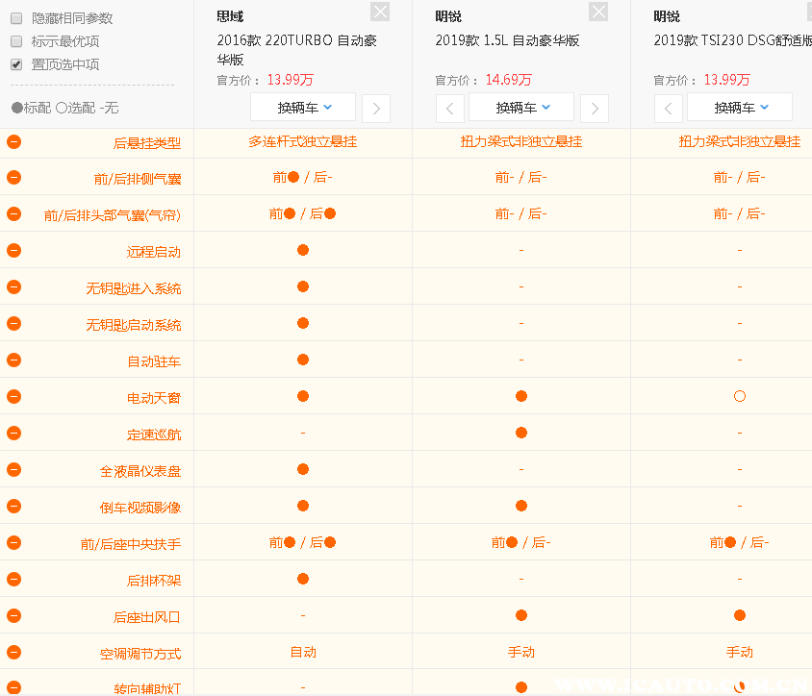Click 转向辅助灯 parameter label
Image resolution: width=812 pixels, height=696 pixels.
147,688
